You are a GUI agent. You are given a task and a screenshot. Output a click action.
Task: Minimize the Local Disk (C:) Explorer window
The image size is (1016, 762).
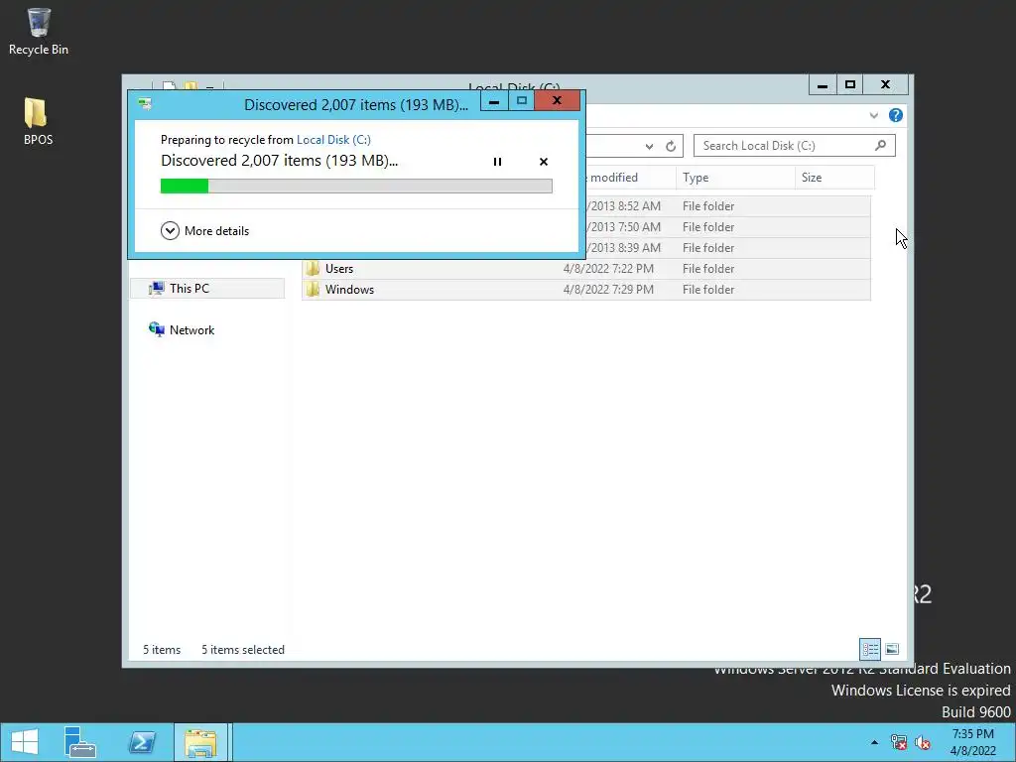823,85
